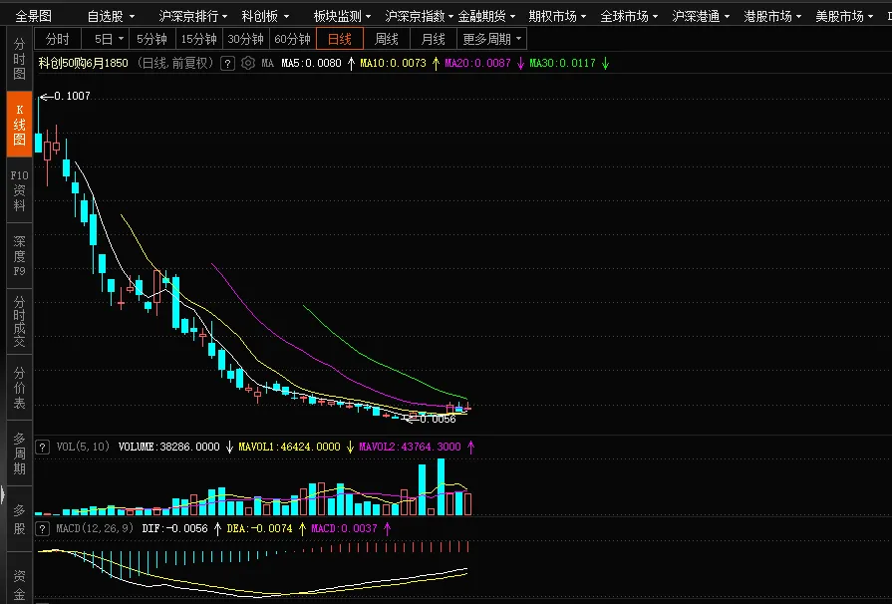The image size is (892, 604).
Task: Open the 多股 sidebar panel
Action: tap(19, 518)
